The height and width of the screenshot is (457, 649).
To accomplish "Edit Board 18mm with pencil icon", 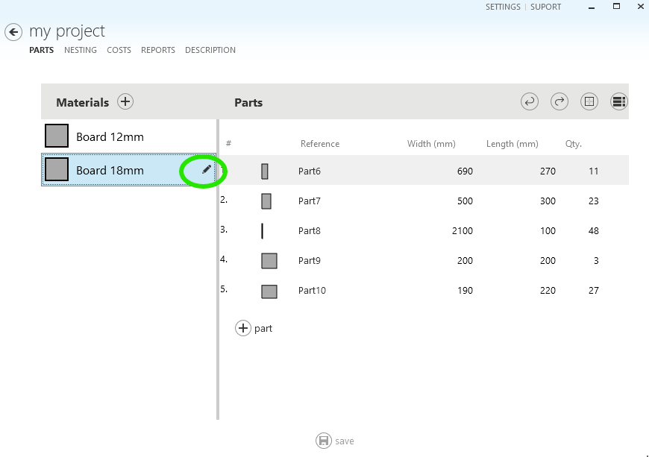I will (207, 171).
